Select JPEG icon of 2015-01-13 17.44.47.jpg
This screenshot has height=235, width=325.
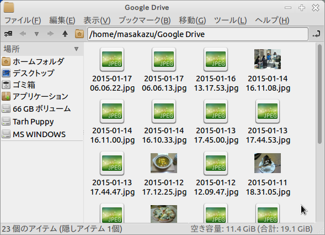point(112,163)
